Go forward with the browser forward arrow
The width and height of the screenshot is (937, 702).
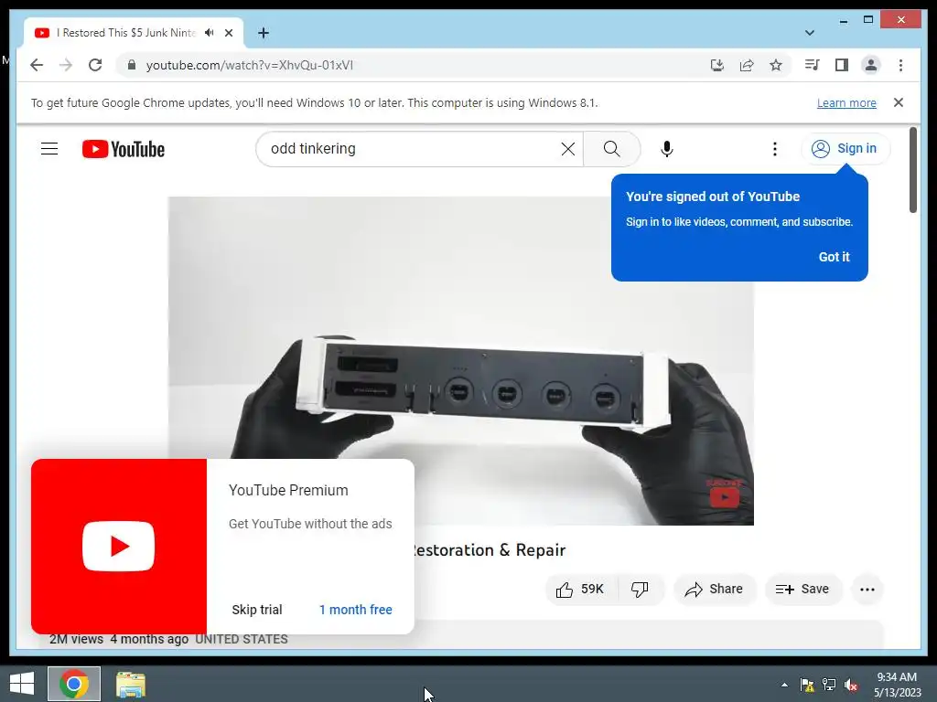coord(66,65)
